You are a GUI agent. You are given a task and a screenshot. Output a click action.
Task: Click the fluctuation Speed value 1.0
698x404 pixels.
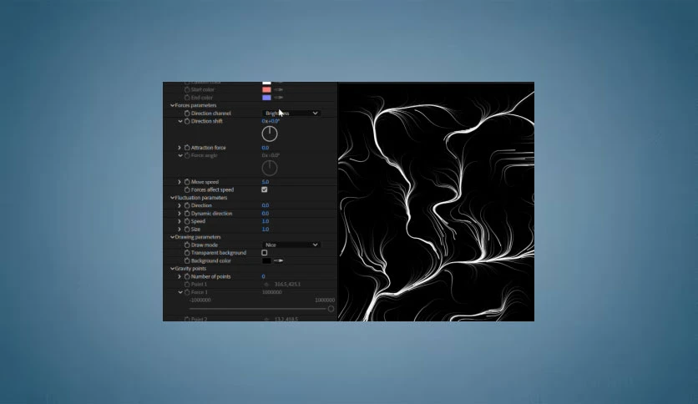pos(266,221)
